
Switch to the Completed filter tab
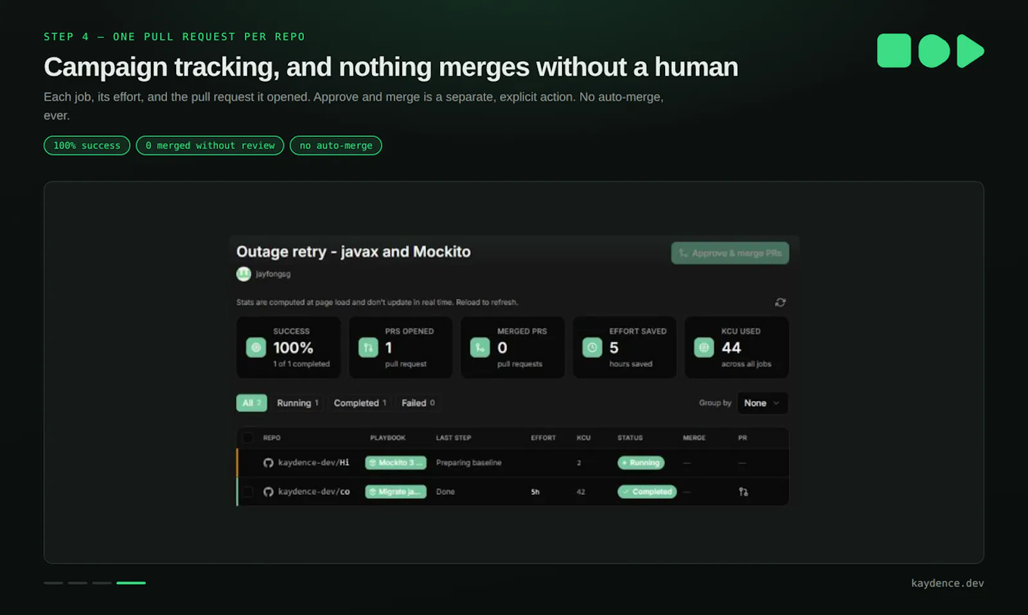click(360, 403)
